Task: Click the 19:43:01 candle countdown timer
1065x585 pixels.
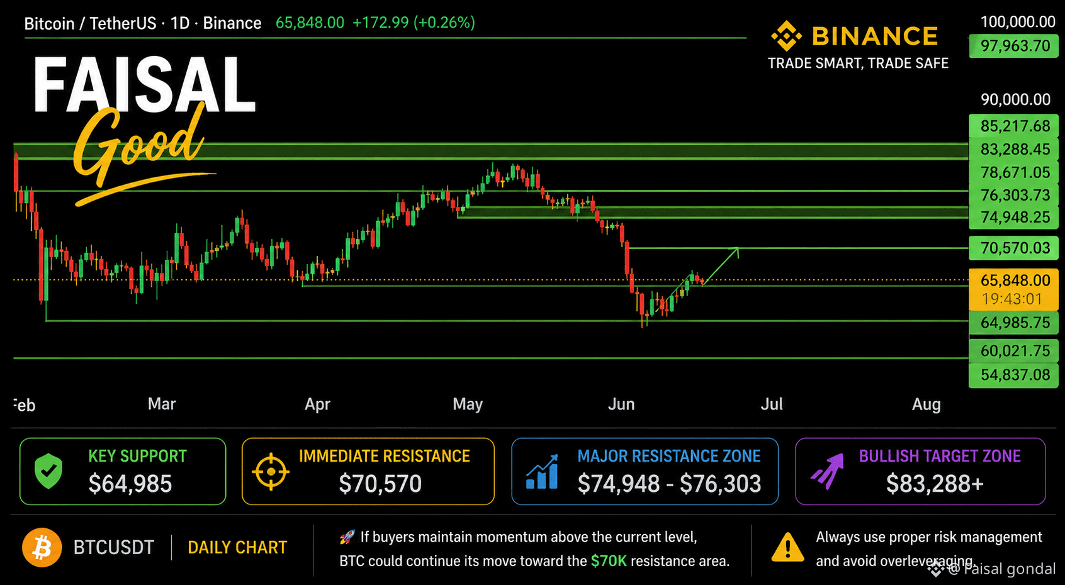Action: tap(1012, 299)
